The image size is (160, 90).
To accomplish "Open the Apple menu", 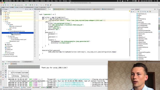I will pyautogui.click(x=2, y=1).
